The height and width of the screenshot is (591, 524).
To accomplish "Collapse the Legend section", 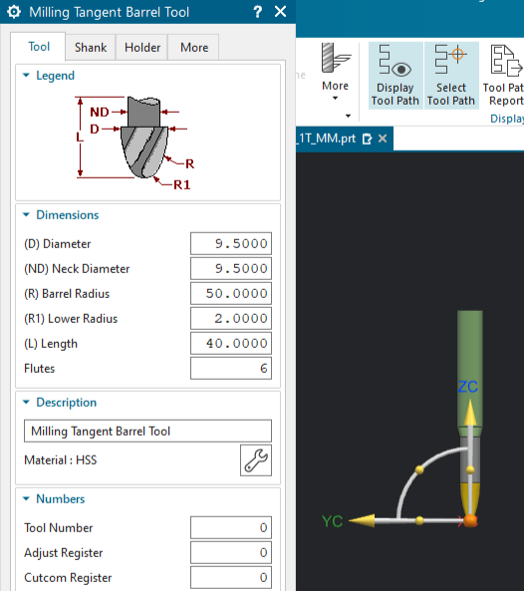I will coord(26,76).
